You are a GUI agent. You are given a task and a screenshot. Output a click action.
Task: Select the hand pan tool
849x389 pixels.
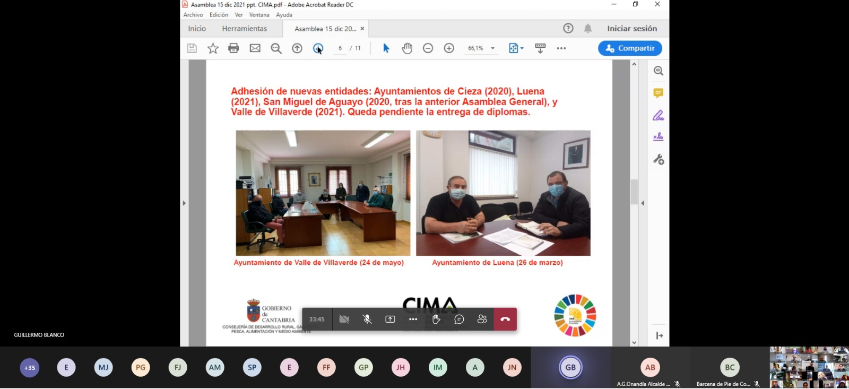407,48
